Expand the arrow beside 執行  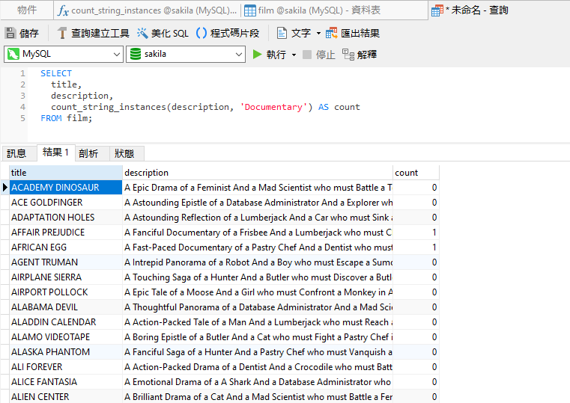click(294, 55)
